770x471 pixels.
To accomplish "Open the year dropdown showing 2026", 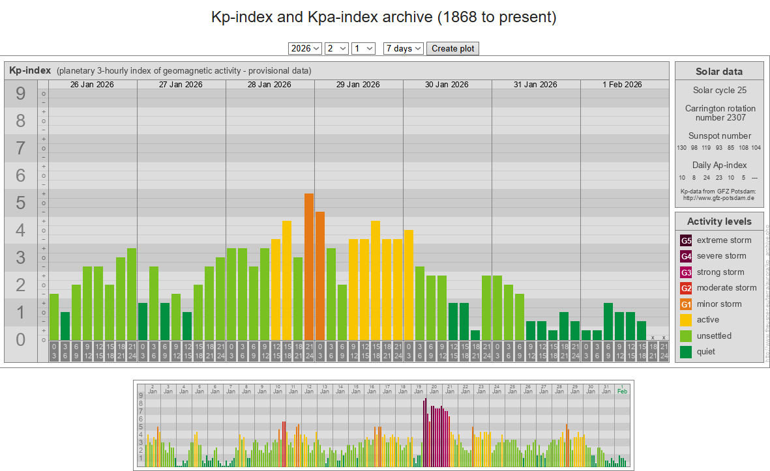I will (305, 48).
